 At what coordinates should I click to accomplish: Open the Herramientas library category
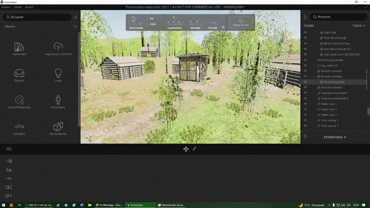pos(58,129)
